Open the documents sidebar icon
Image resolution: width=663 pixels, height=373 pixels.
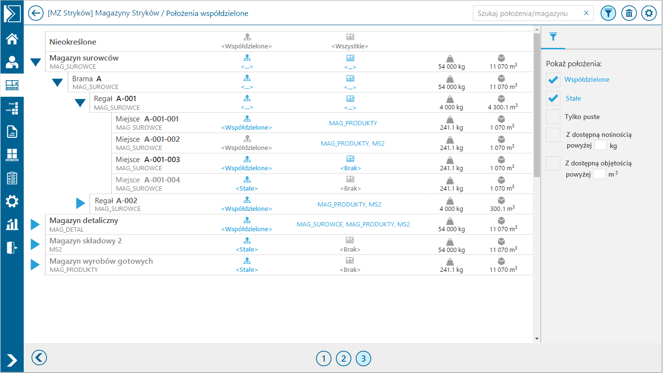click(12, 132)
